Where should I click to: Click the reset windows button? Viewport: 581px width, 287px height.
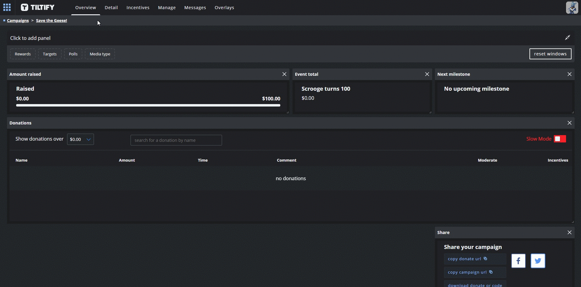[550, 54]
